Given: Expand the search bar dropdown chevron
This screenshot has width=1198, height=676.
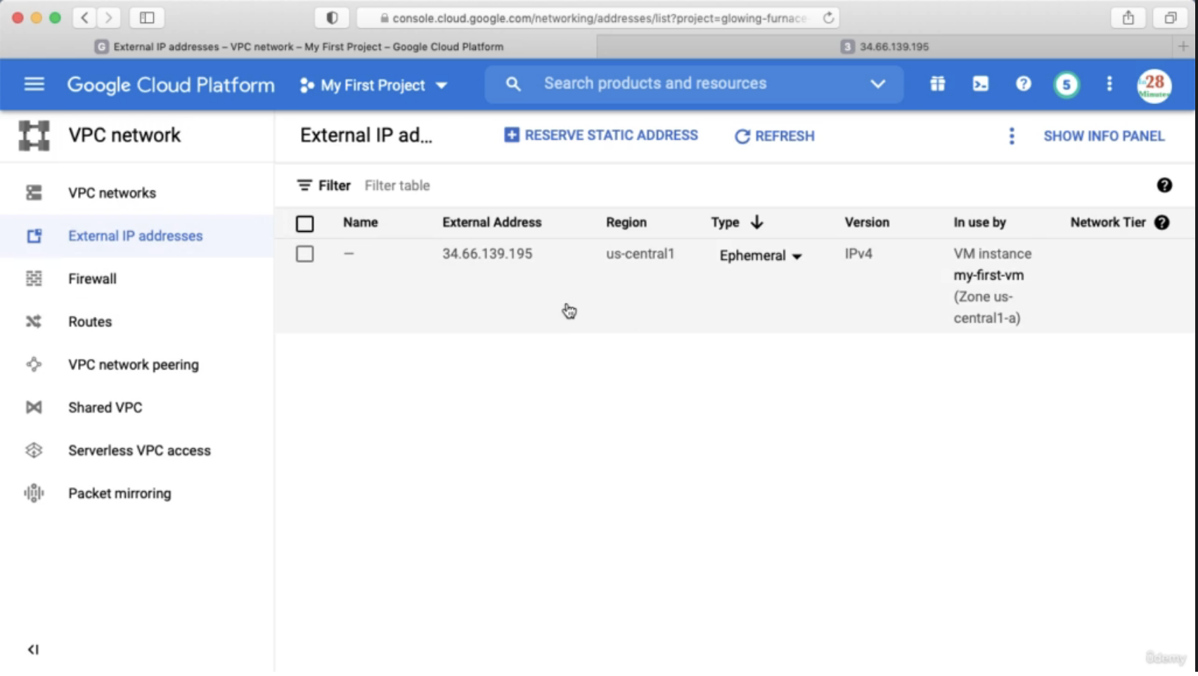Looking at the screenshot, I should click(x=877, y=84).
